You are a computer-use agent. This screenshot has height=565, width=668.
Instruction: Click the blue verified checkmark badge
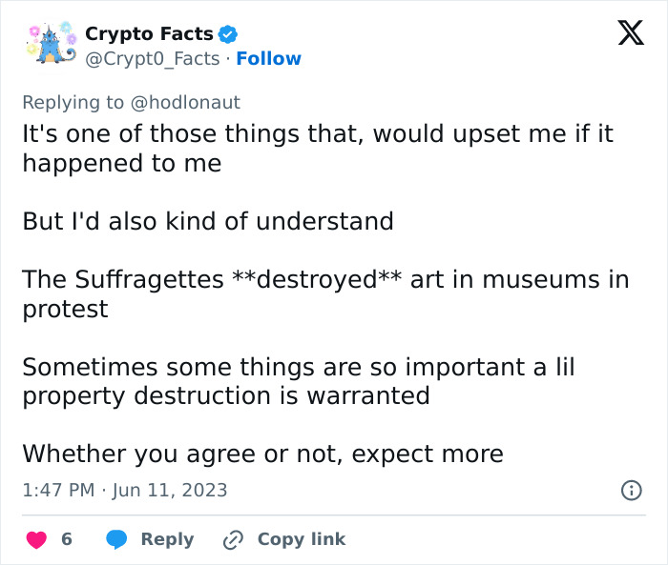point(228,34)
